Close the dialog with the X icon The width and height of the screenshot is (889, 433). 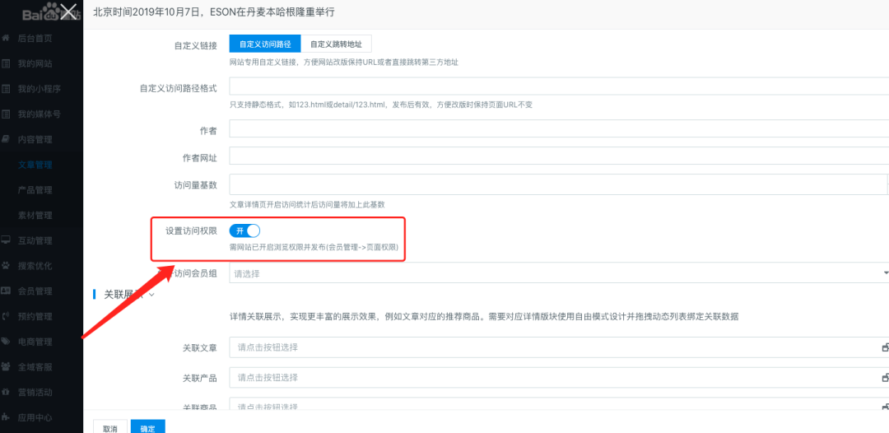click(x=71, y=12)
